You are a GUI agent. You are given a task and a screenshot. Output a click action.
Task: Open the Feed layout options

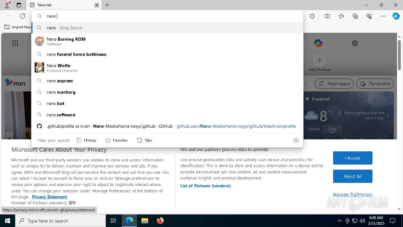pos(334,84)
